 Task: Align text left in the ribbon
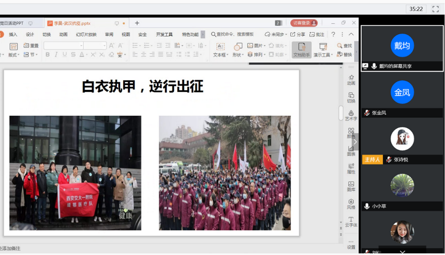pyautogui.click(x=135, y=55)
